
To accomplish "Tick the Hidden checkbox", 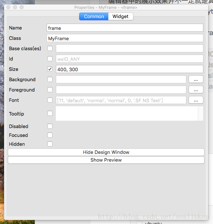I will (x=50, y=144).
